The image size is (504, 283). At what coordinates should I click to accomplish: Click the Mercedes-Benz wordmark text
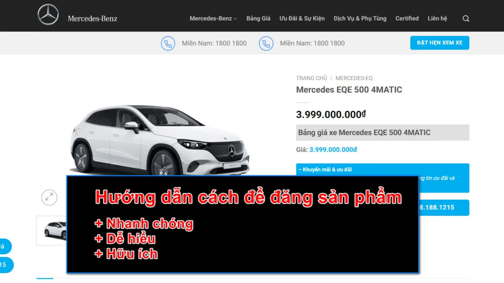[92, 18]
